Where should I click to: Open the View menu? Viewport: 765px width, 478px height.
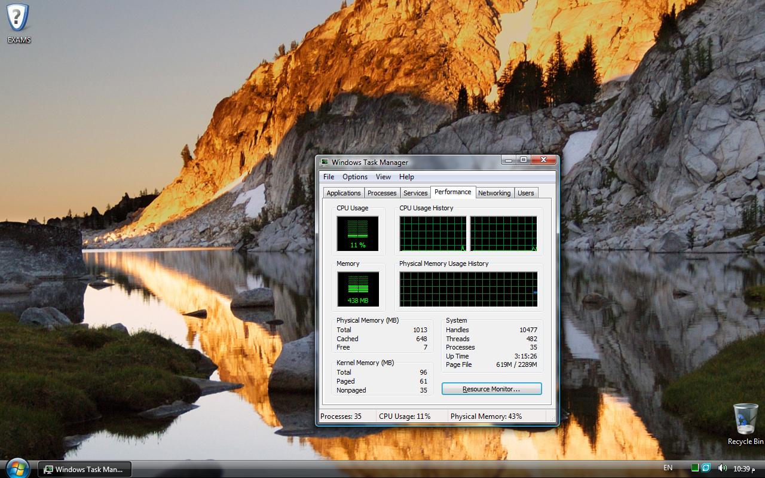(383, 177)
